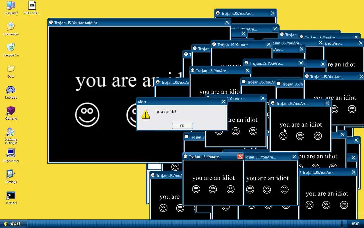The width and height of the screenshot is (364, 228).
Task: Open the Recycle Bin
Action: click(11, 50)
